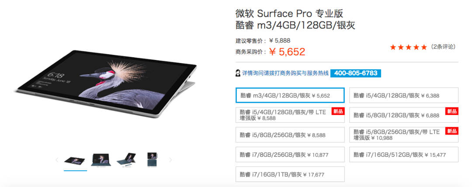Choose i5/8GB/256GB option at ¥8,588
Image resolution: width=472 pixels, height=187 pixels.
pos(290,135)
